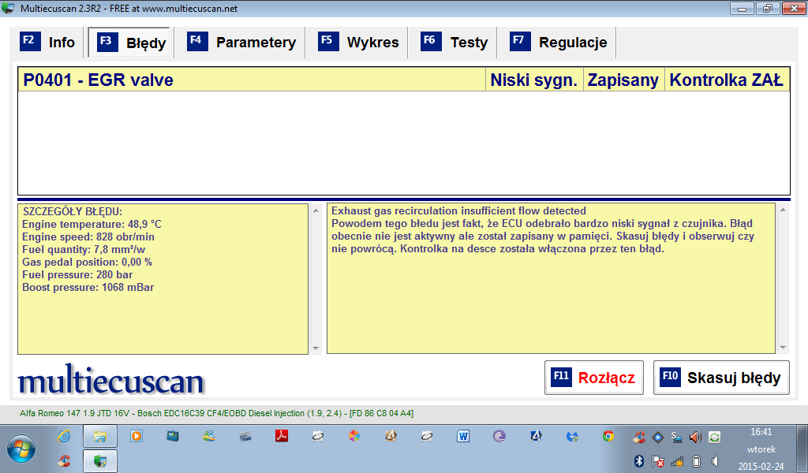Viewport: 808px width, 473px height.
Task: Launch Google Chrome from the taskbar
Action: pyautogui.click(x=608, y=437)
